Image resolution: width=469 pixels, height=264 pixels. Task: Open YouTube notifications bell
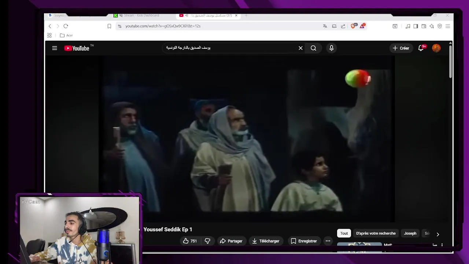(421, 48)
